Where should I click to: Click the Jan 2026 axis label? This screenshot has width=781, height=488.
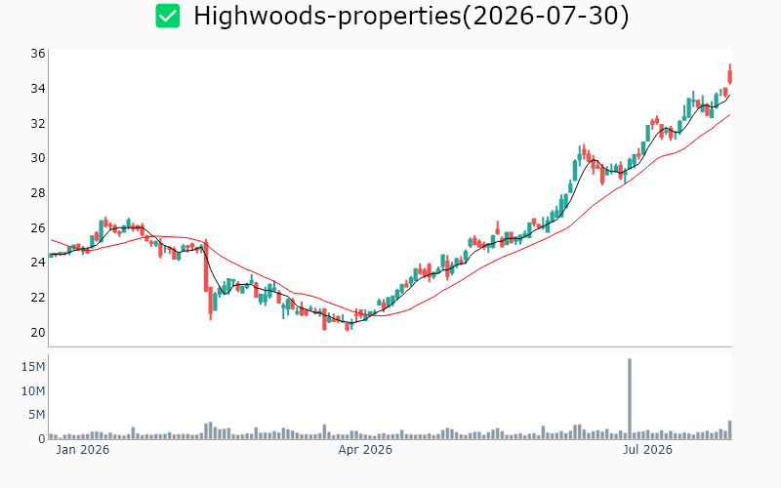pyautogui.click(x=82, y=450)
